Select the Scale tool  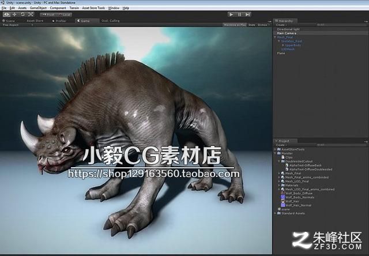click(31, 14)
